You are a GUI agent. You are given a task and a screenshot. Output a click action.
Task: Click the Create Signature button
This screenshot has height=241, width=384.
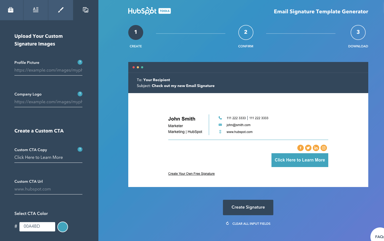tap(248, 207)
